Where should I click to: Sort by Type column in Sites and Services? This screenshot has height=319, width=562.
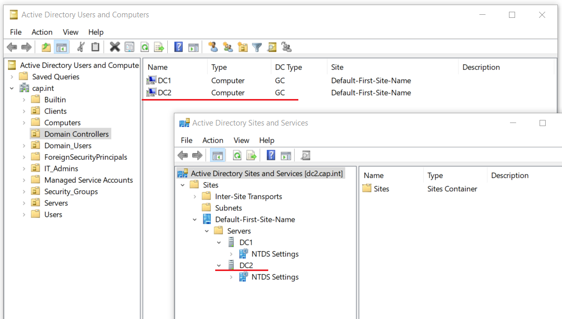point(455,176)
